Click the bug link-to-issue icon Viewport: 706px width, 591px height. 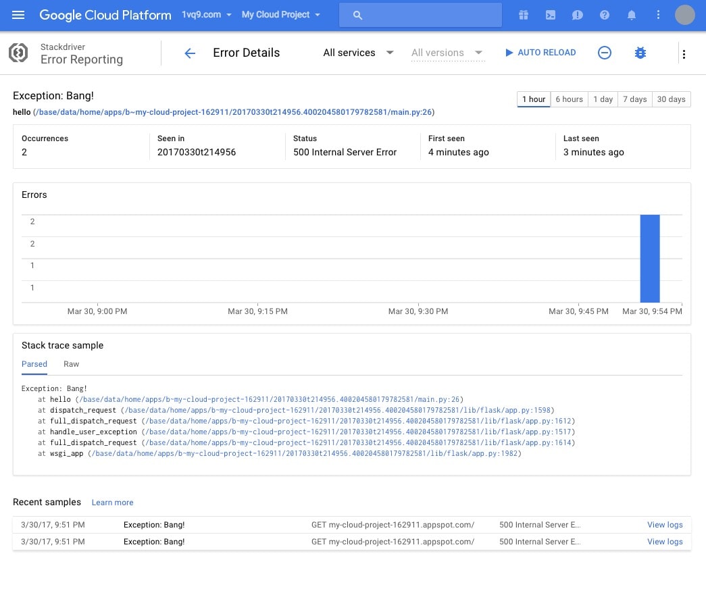pos(640,53)
